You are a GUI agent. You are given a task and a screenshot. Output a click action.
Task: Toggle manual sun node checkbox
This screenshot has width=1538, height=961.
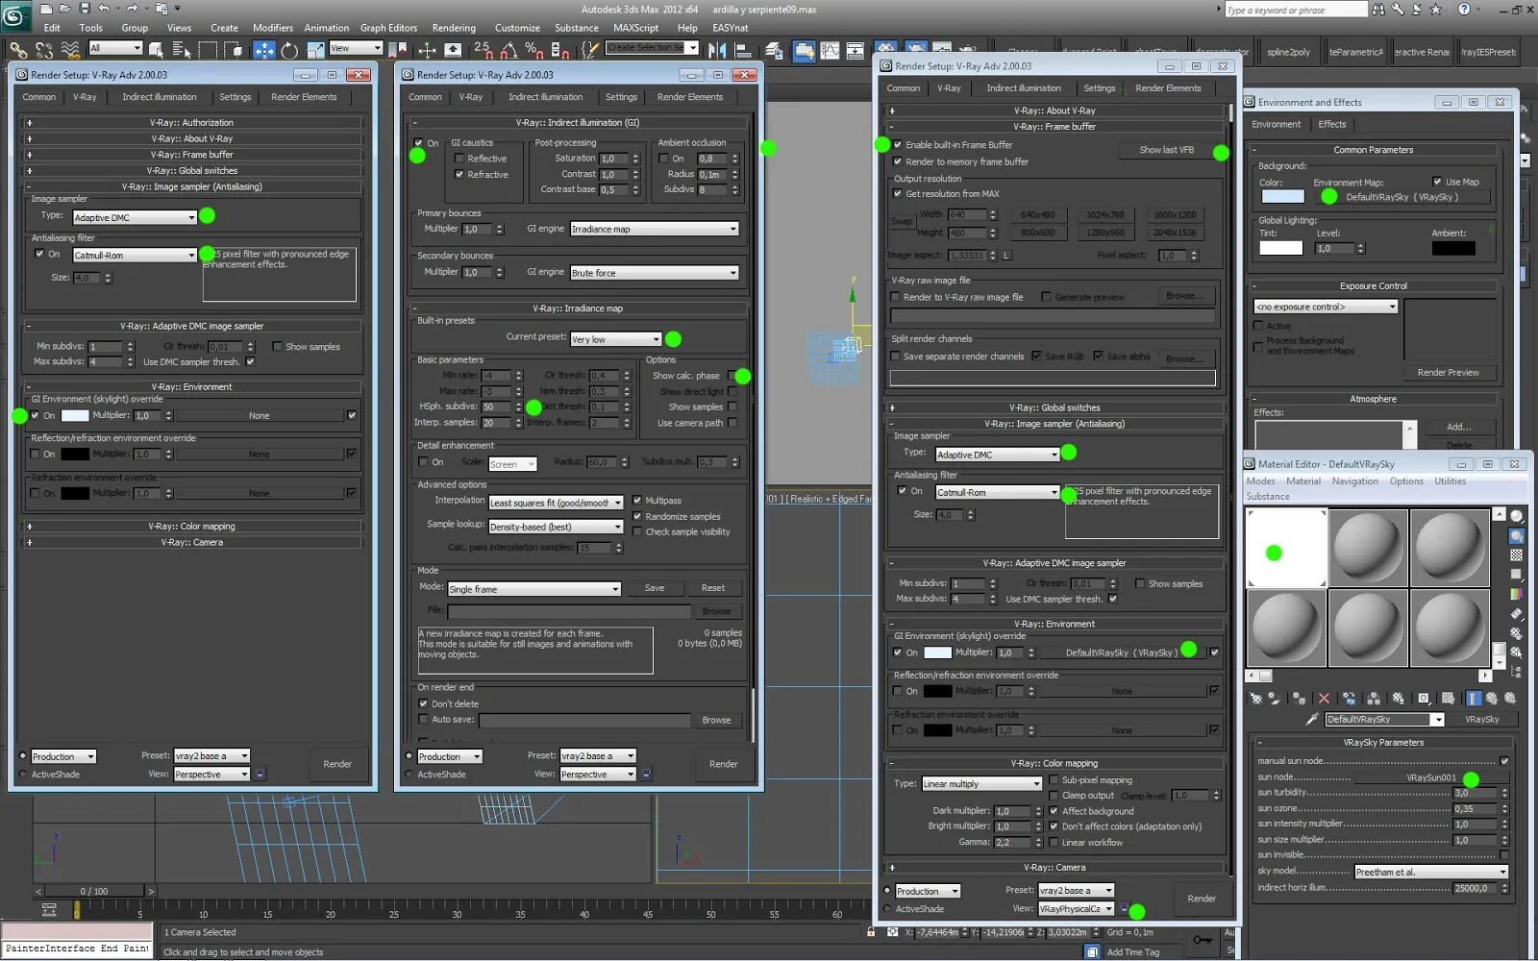point(1504,761)
